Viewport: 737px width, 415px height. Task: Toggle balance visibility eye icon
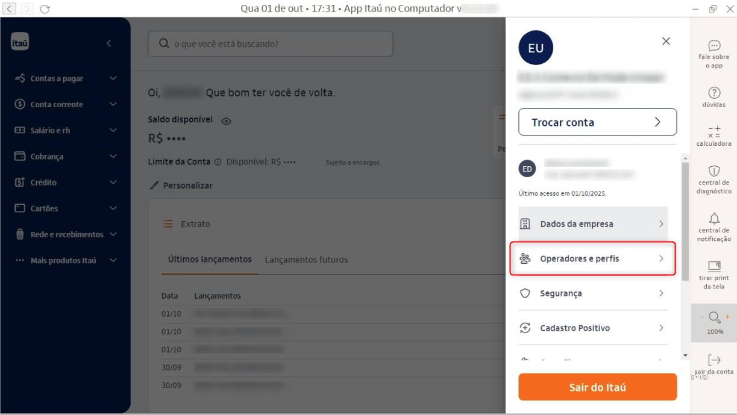[x=226, y=121]
